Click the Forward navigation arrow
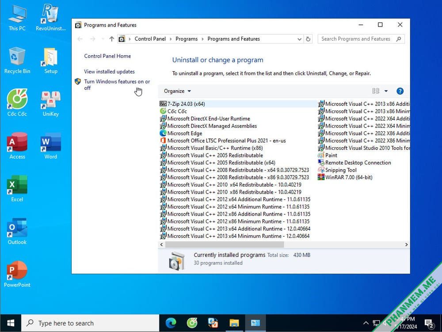442x332 pixels. (93, 39)
